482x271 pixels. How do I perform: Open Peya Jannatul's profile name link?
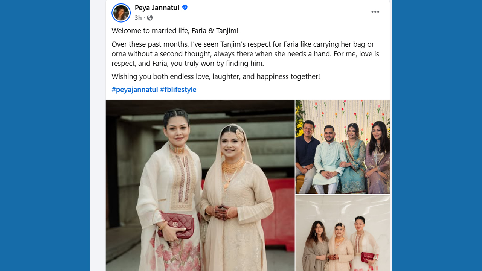(x=157, y=8)
